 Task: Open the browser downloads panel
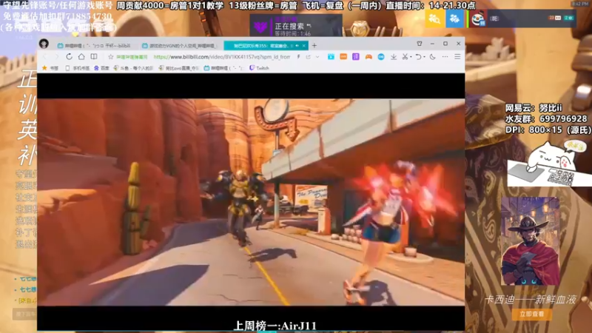click(394, 57)
